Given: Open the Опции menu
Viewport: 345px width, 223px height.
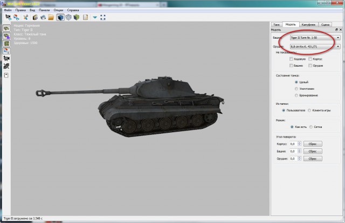Looking at the screenshot, I should tap(58, 10).
